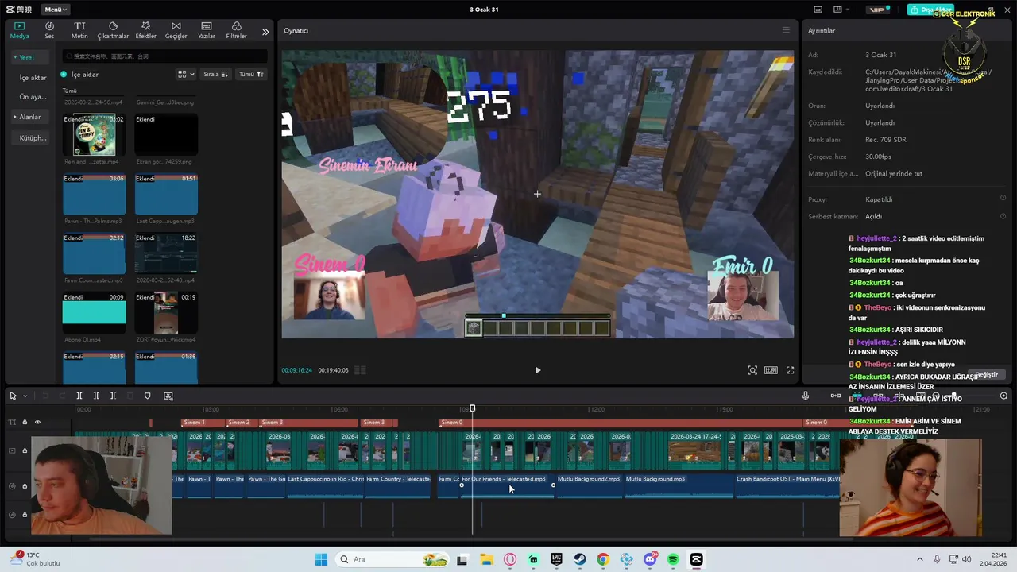Open the workspace layout switcher icon
This screenshot has height=572, width=1017.
tap(837, 10)
